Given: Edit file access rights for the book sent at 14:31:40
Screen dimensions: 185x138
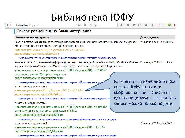Looking at the screenshot, I should pos(71,119).
